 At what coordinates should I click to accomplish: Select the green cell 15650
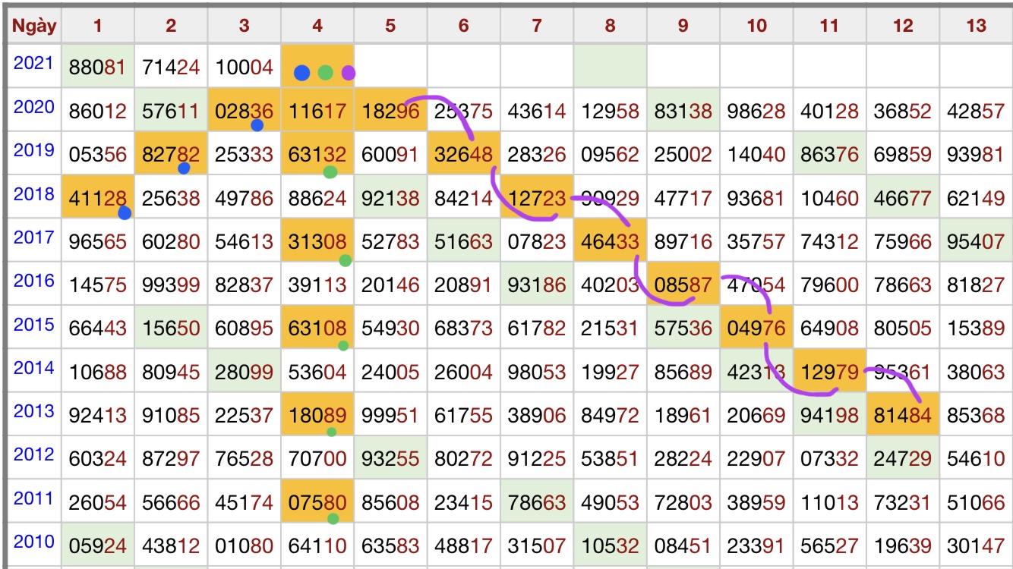coord(171,329)
